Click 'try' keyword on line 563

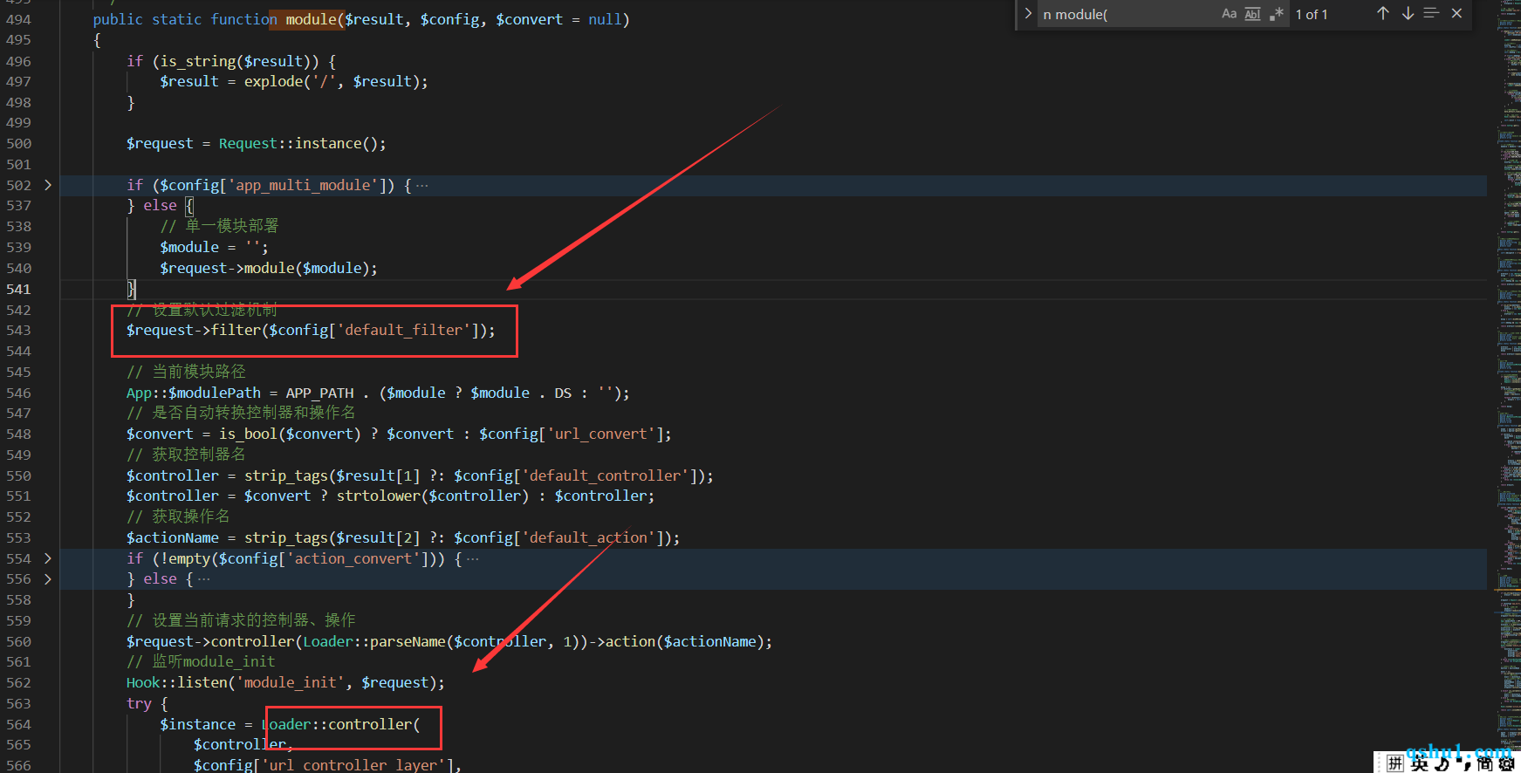point(139,703)
